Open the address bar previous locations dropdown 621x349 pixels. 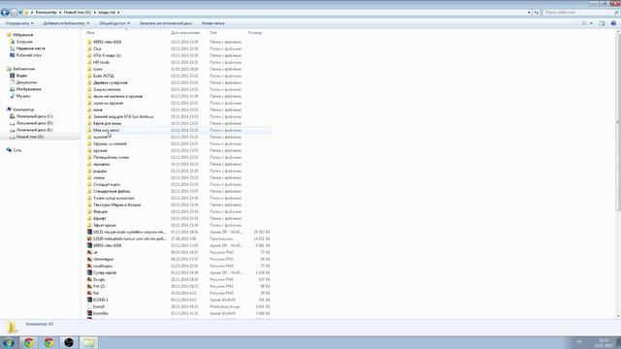point(529,13)
